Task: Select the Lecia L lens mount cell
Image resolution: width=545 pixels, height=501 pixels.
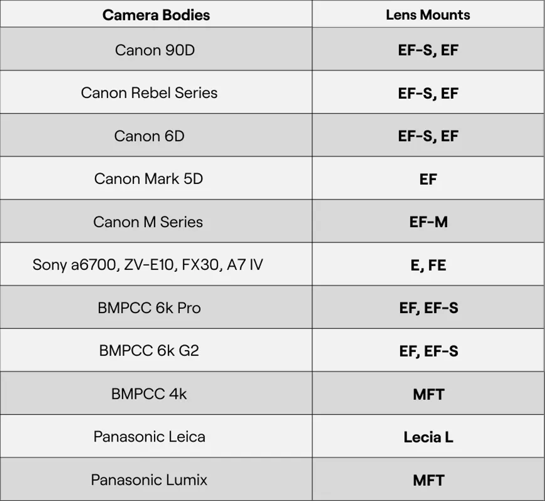Action: (x=428, y=437)
